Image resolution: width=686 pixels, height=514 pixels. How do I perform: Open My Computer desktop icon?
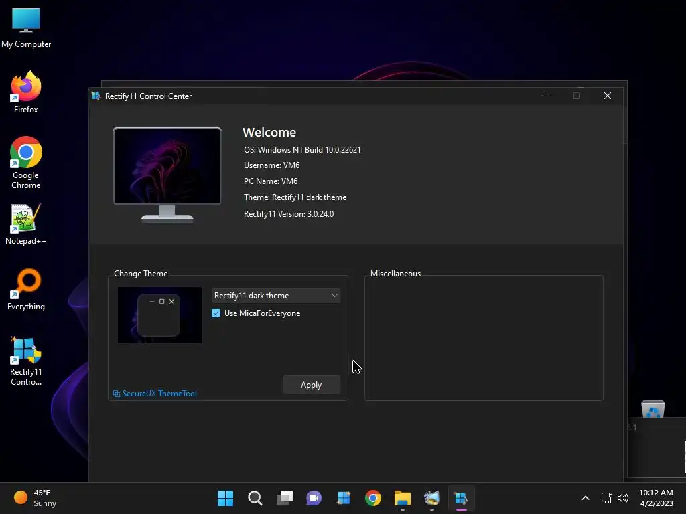(x=26, y=27)
